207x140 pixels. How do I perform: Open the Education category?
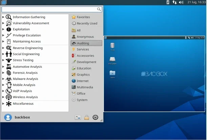click(x=86, y=68)
